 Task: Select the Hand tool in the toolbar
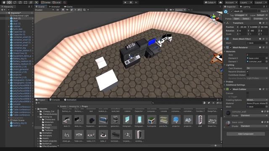4,3
